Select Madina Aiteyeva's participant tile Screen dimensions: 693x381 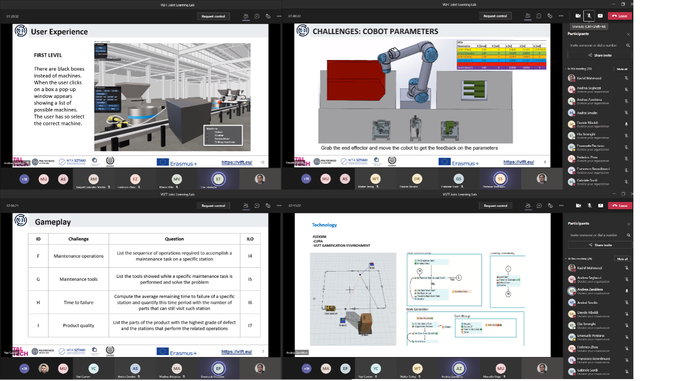177,370
